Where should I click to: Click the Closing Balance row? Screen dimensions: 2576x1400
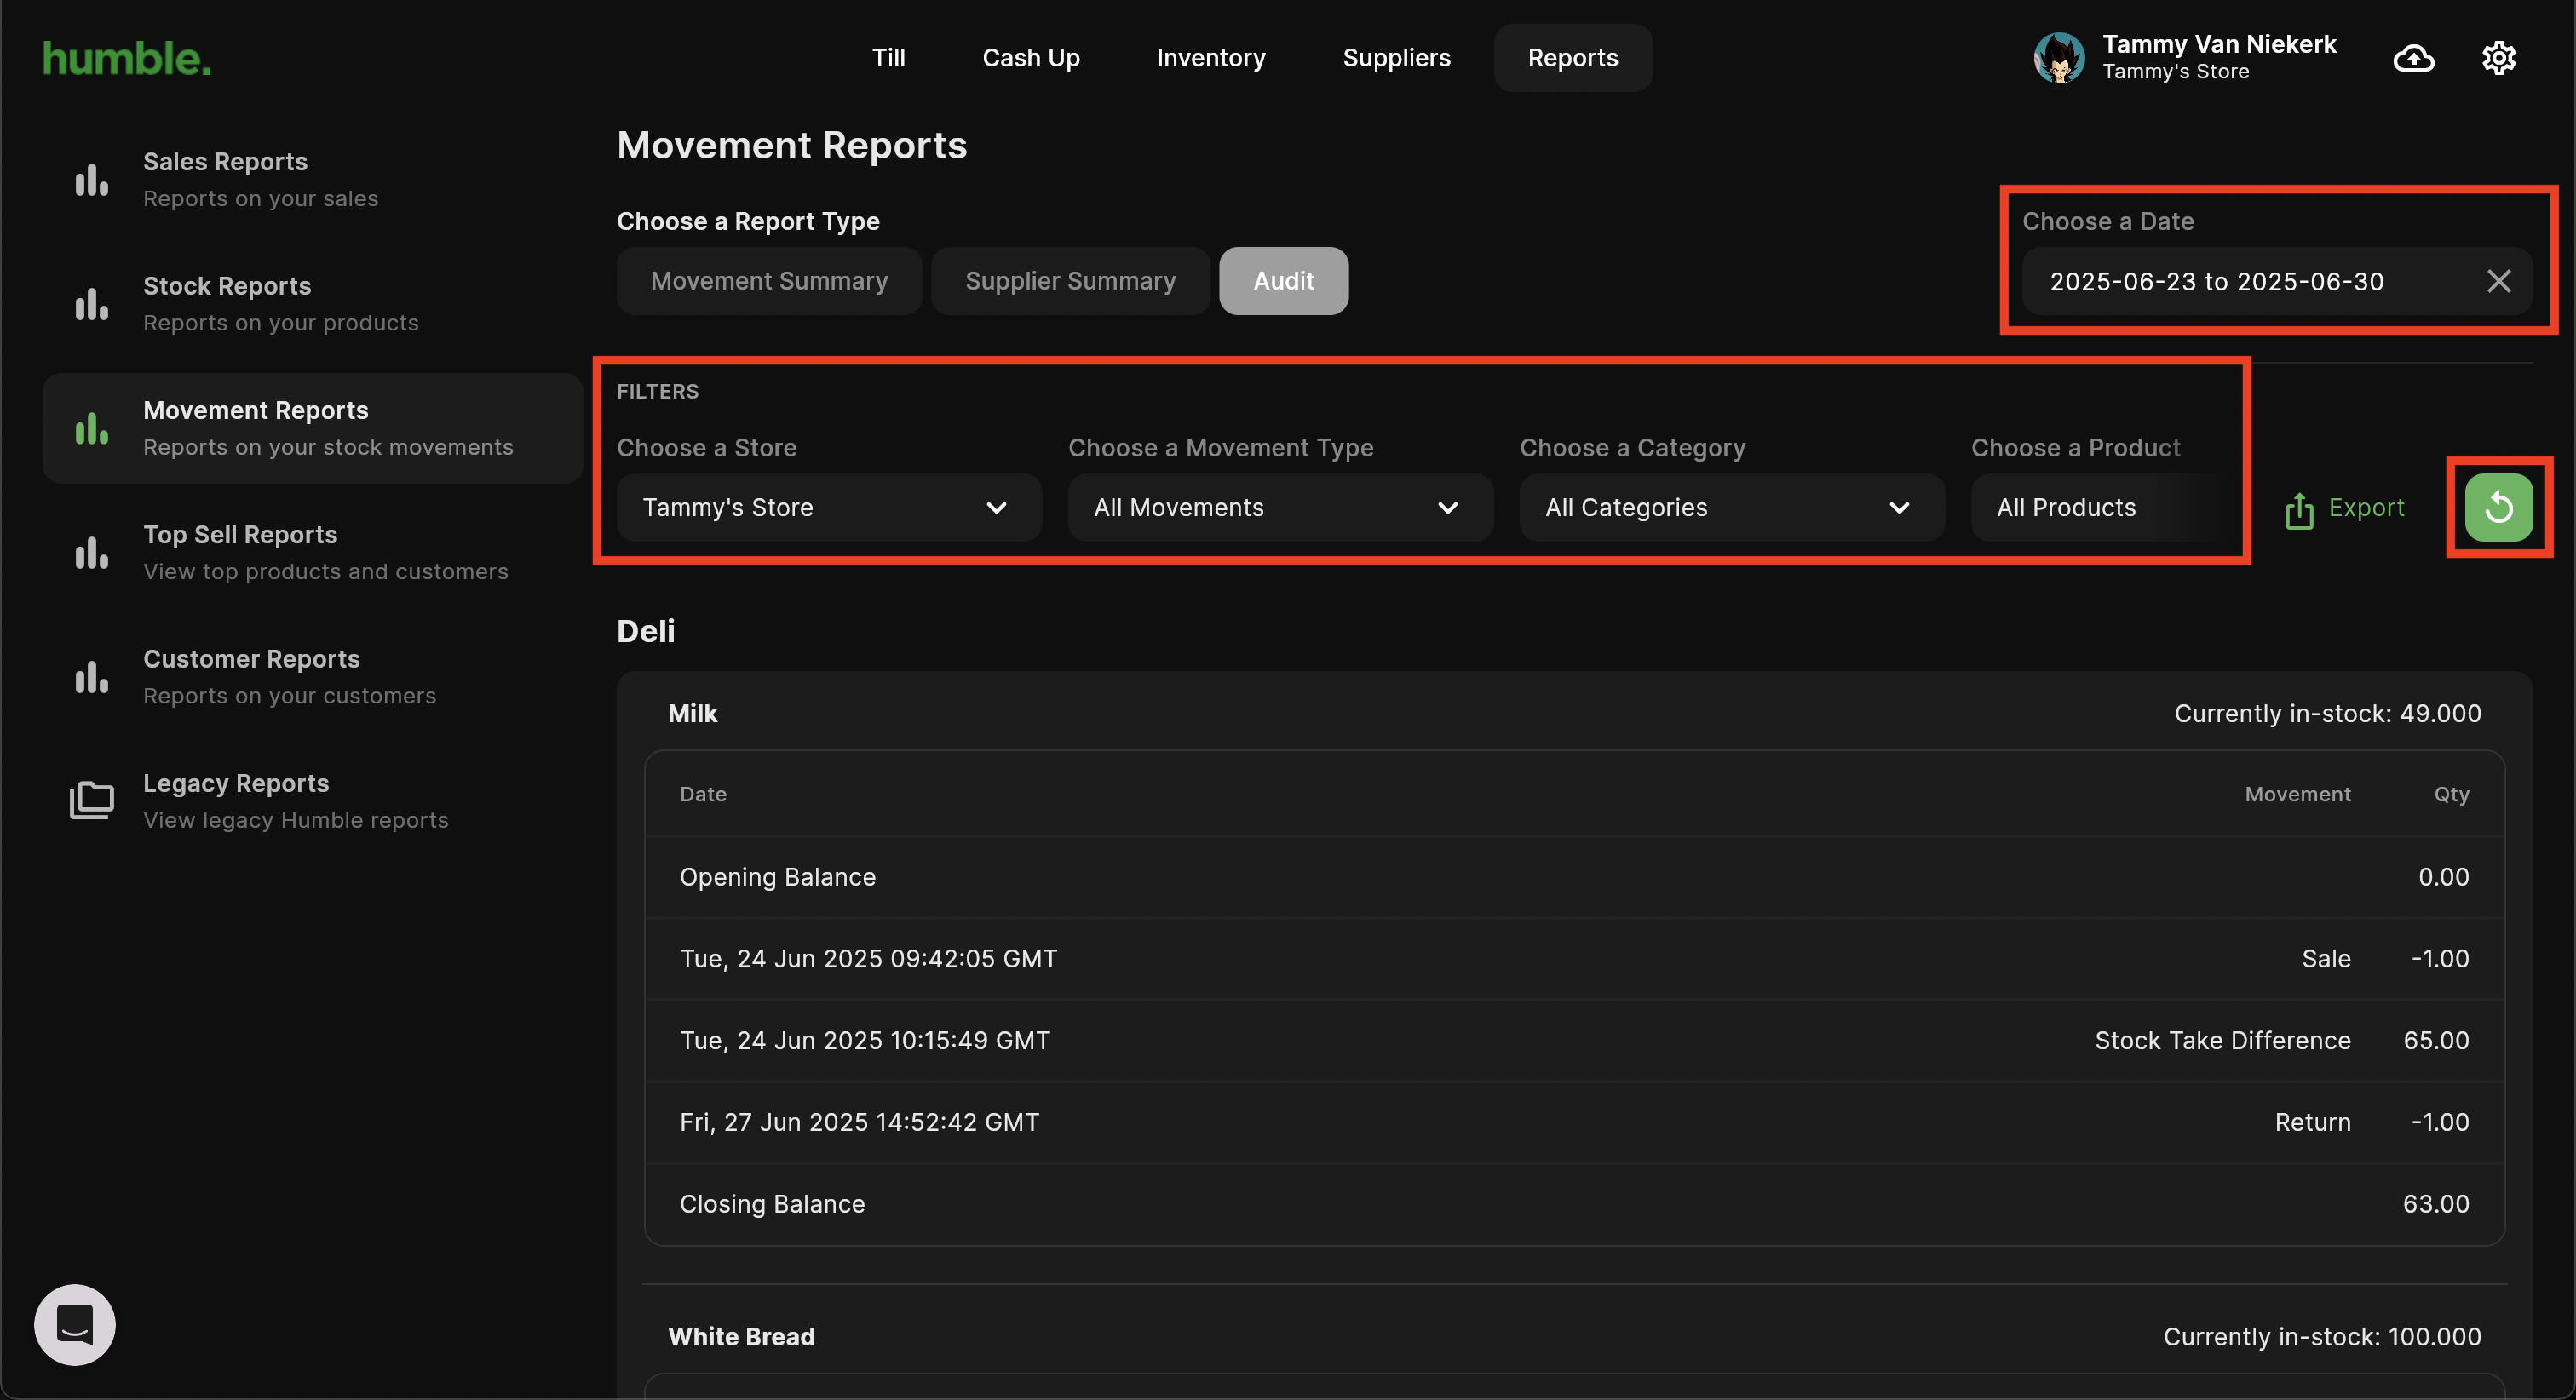tap(1574, 1204)
